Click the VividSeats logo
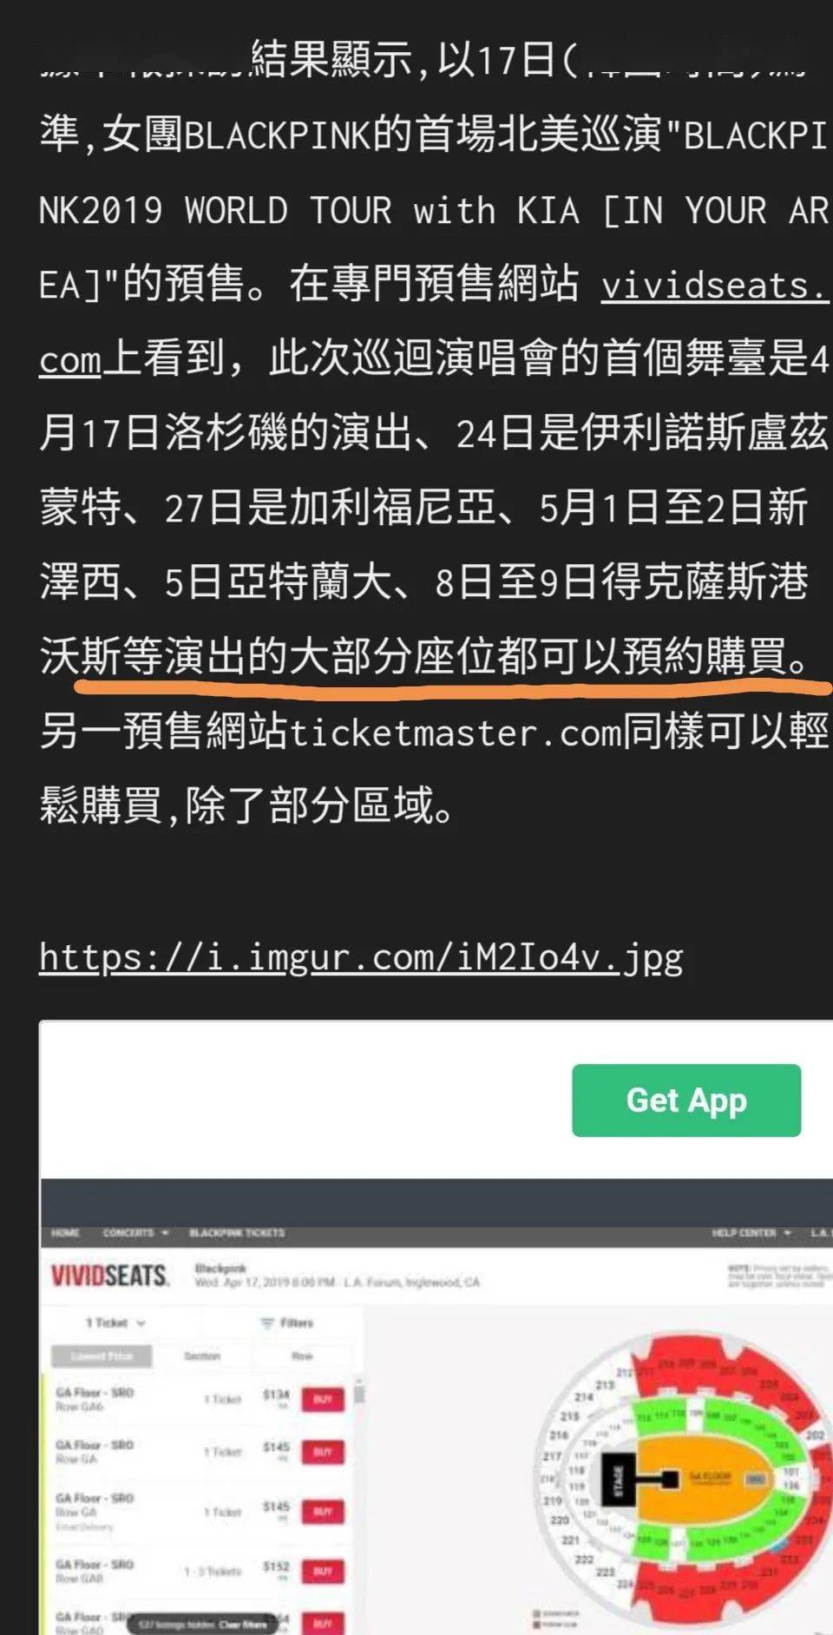This screenshot has height=1635, width=833. (109, 1276)
